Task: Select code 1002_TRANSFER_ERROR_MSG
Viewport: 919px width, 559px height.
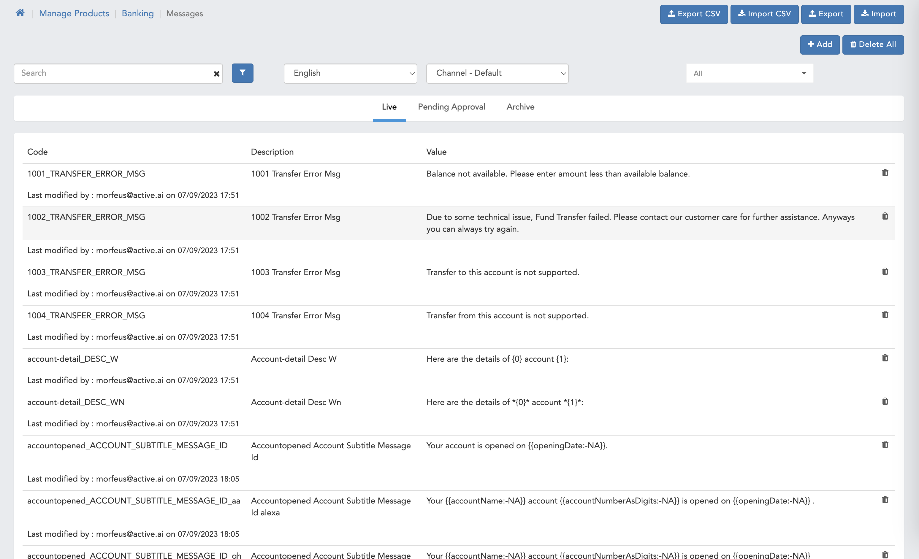Action: [86, 217]
